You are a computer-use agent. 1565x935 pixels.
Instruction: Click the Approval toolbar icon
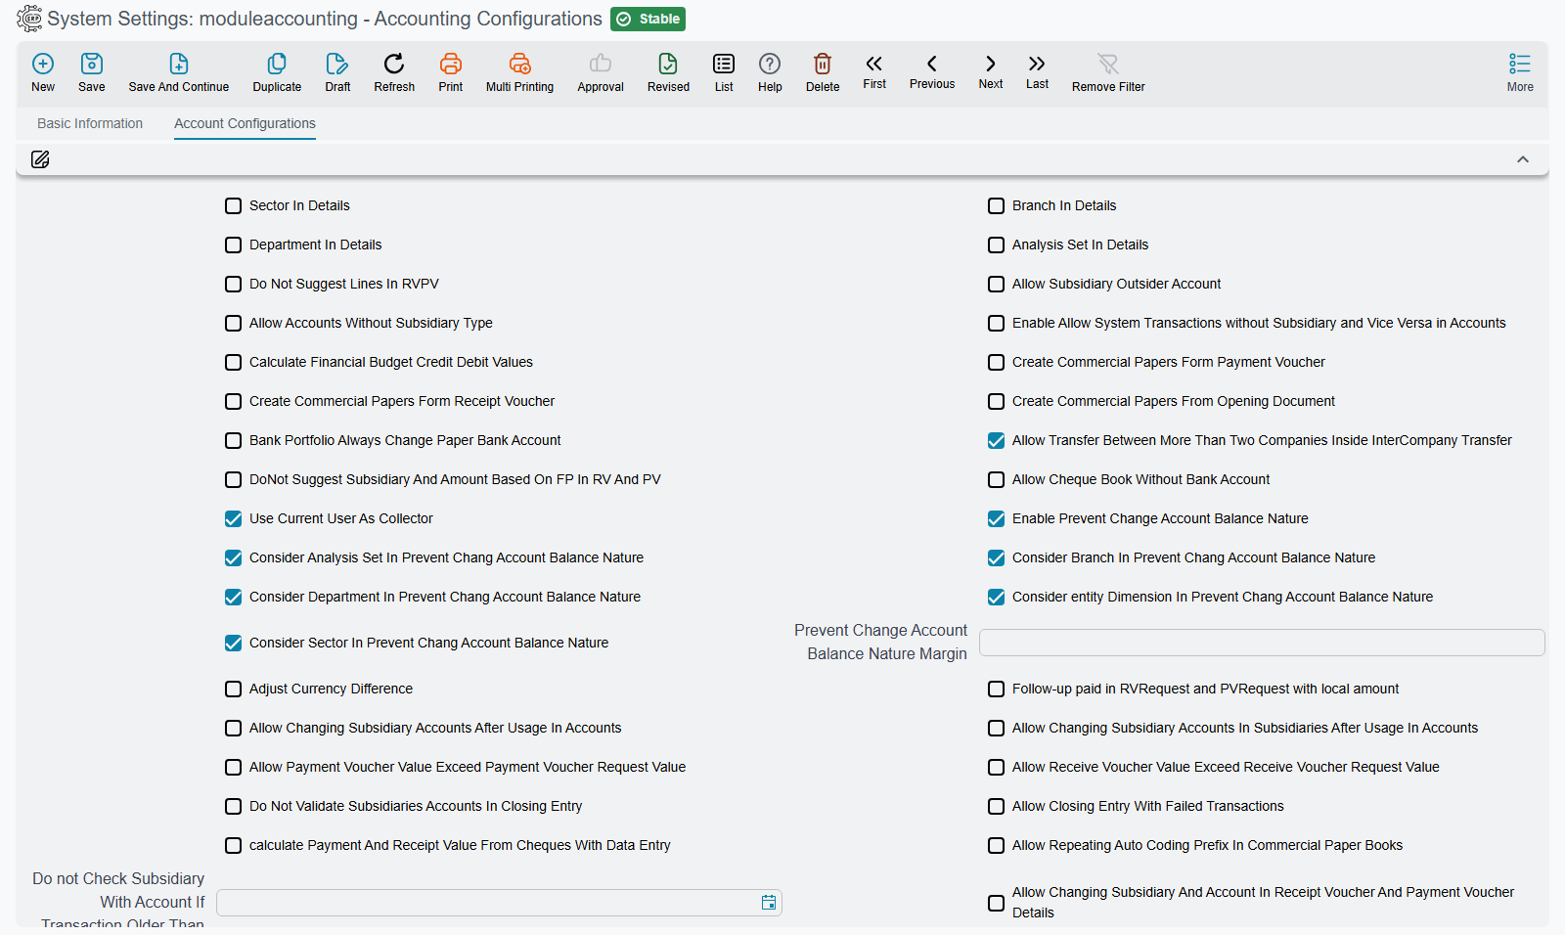[x=601, y=64]
